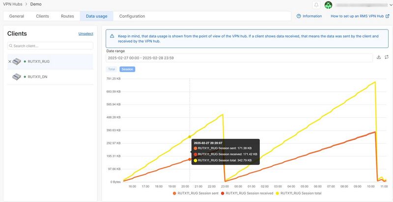The width and height of the screenshot is (393, 202).
Task: Download the data usage chart
Action: (x=379, y=57)
